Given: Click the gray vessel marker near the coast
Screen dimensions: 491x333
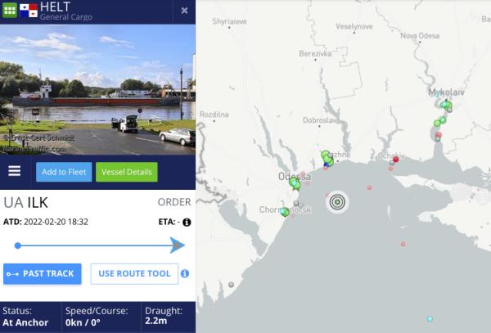Looking at the screenshot, I should pyautogui.click(x=231, y=285).
